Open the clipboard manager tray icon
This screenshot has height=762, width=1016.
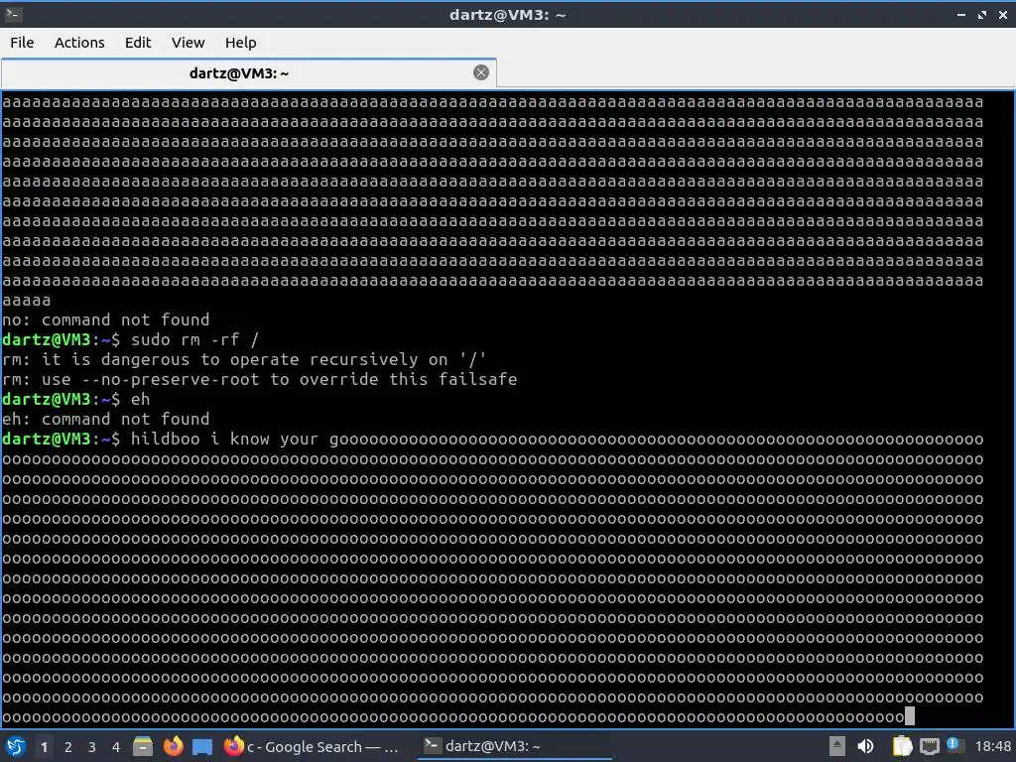click(902, 746)
